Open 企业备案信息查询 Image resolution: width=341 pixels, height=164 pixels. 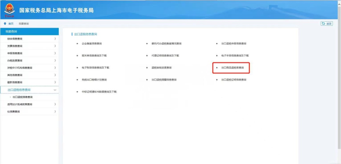tap(92, 44)
